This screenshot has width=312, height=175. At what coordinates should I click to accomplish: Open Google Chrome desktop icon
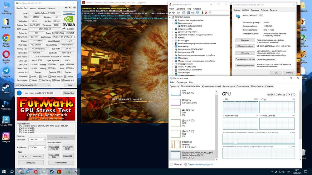(6, 40)
